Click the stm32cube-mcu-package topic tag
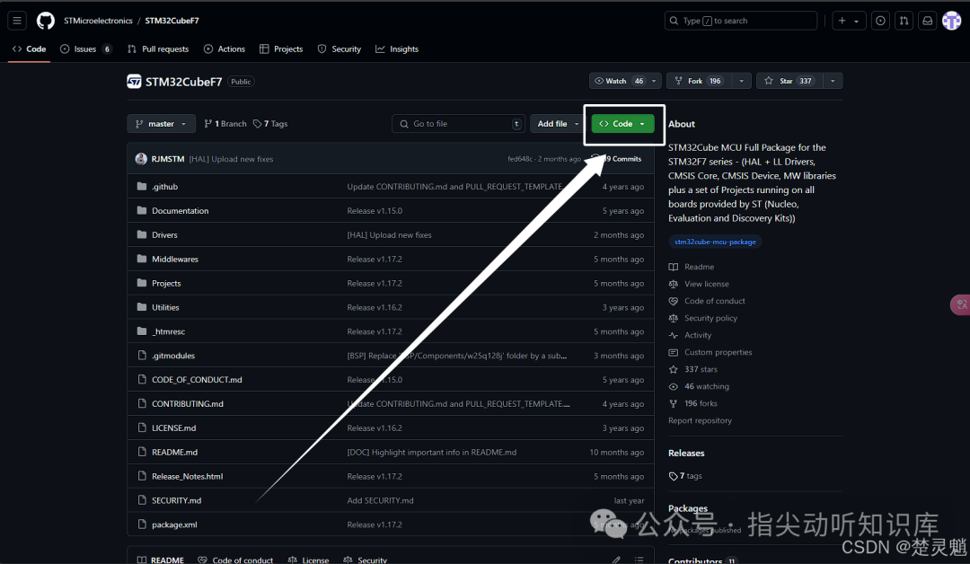Image resolution: width=970 pixels, height=564 pixels. (715, 242)
